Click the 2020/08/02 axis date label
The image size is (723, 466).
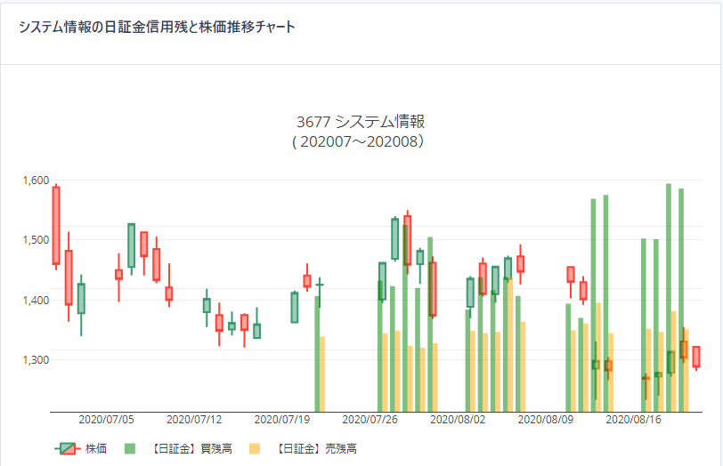click(x=458, y=419)
